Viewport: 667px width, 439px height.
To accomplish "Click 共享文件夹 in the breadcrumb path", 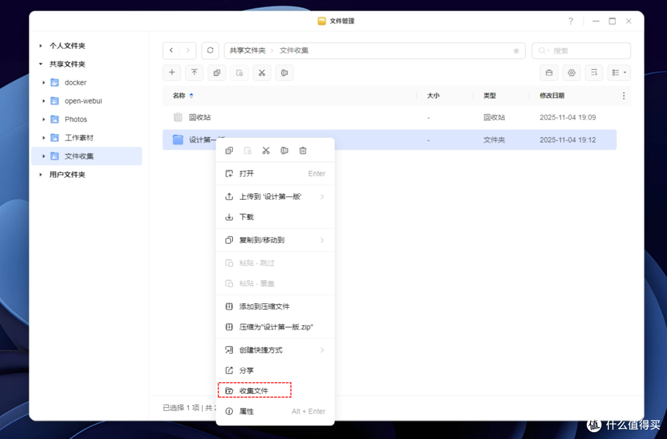I will [x=248, y=51].
